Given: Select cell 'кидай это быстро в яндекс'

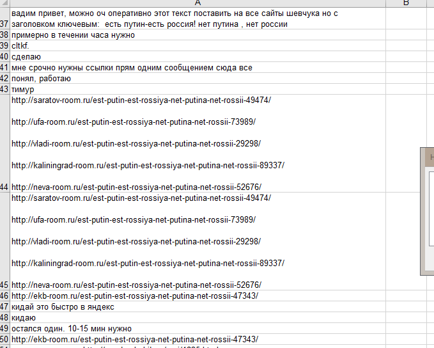Looking at the screenshot, I should (x=198, y=306).
